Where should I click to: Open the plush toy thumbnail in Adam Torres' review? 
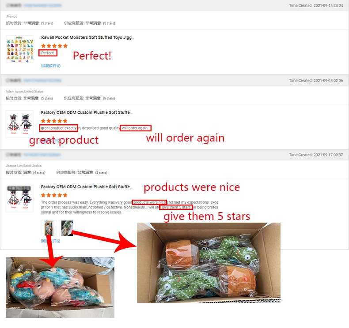coord(19,124)
